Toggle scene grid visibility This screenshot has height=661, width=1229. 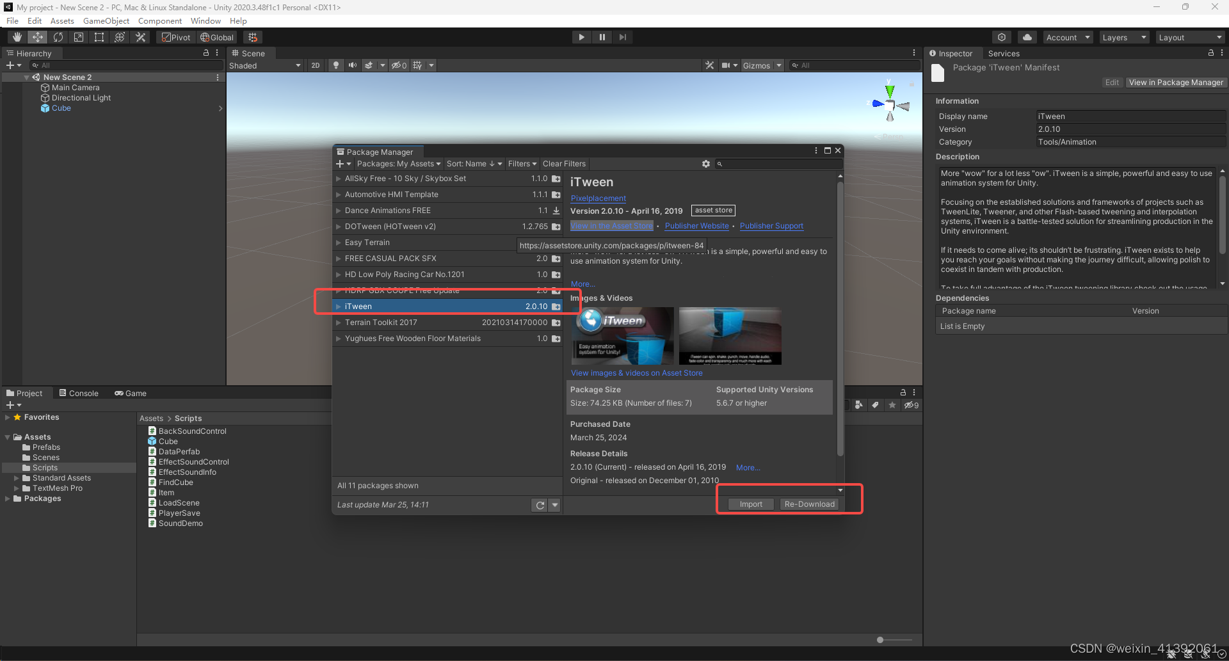click(x=417, y=65)
